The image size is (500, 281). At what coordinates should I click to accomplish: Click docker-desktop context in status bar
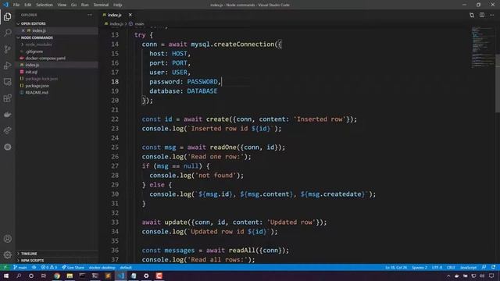[x=102, y=267]
